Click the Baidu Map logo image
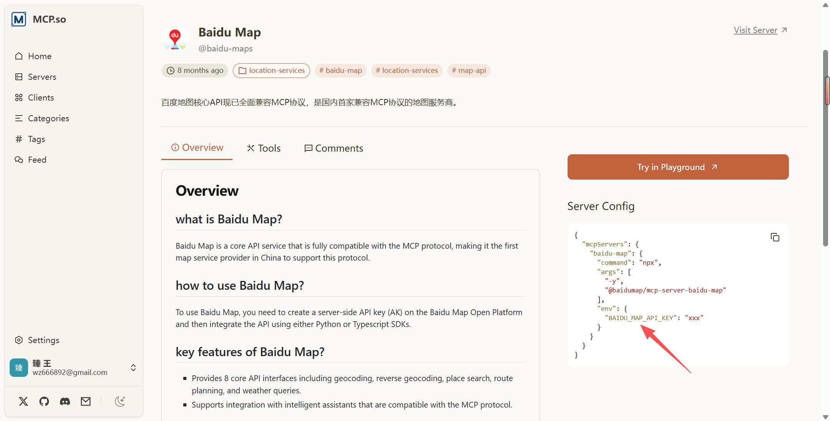830x421 pixels. tap(175, 38)
